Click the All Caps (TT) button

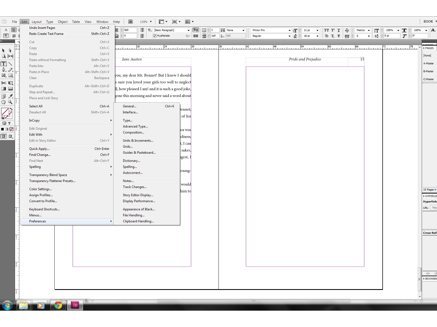(326, 30)
